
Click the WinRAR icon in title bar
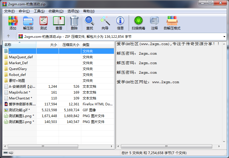point(4,4)
